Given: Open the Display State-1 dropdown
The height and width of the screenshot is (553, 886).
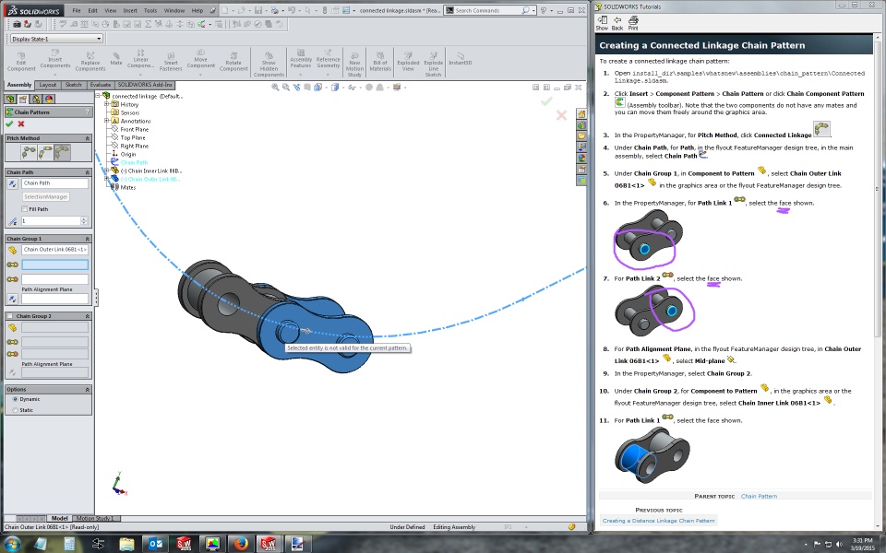Looking at the screenshot, I should click(x=56, y=39).
